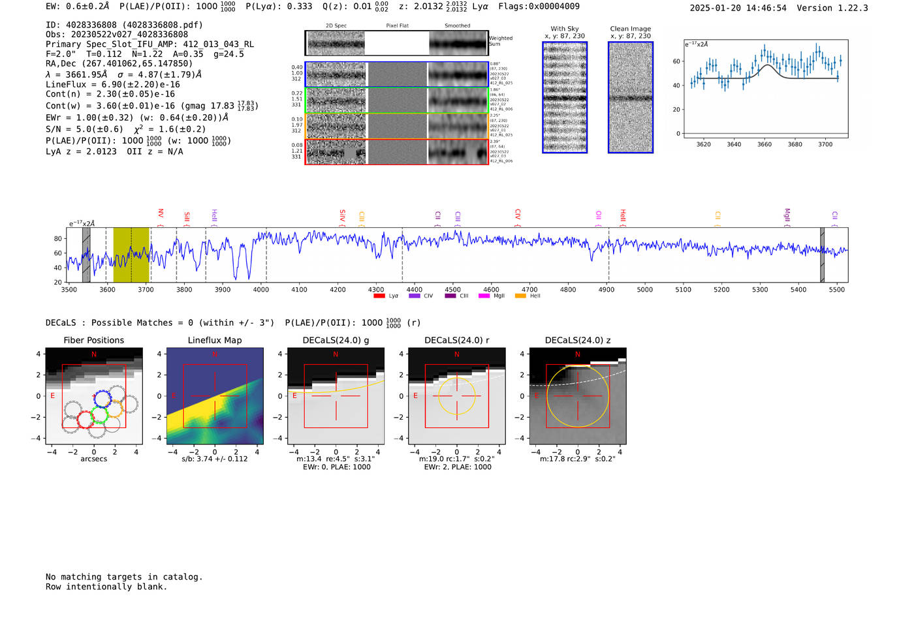
Task: Click the '2D Spec' column header
Action: [336, 26]
